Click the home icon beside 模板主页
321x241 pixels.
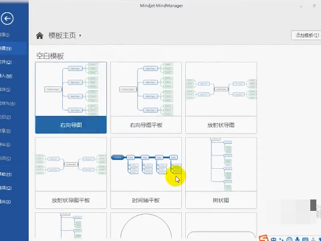tap(39, 35)
